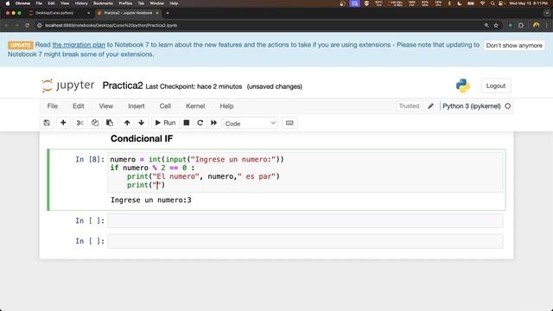Select the Practica2 - Jupyter Notebook tab
553x311 pixels.
tap(128, 13)
